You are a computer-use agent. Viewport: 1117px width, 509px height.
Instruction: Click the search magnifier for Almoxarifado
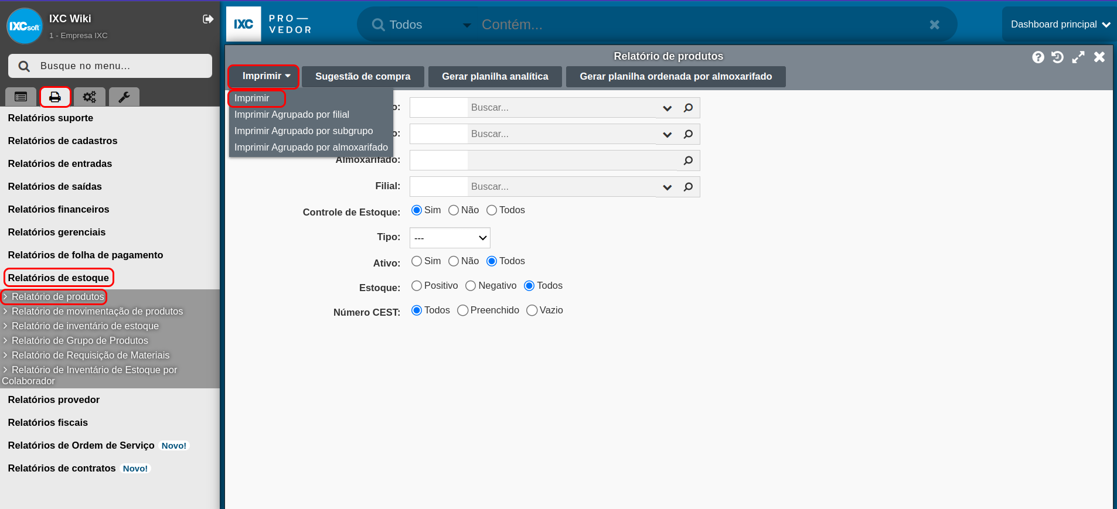pos(689,160)
